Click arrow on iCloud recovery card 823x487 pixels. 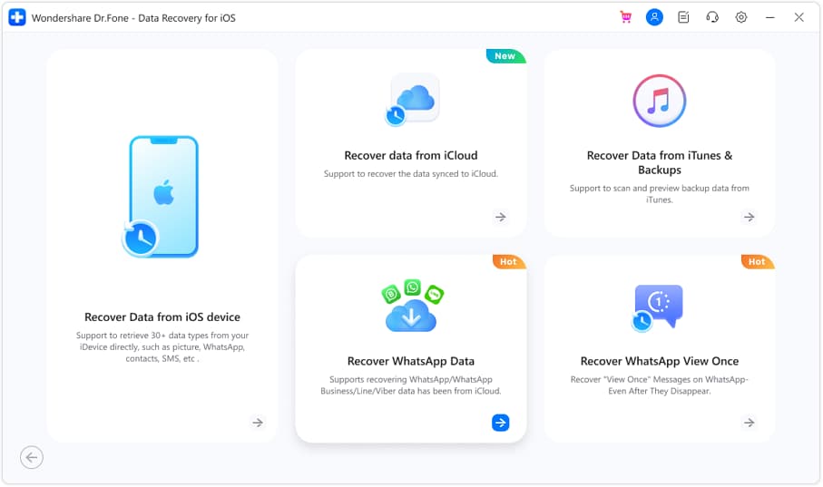[x=501, y=217]
